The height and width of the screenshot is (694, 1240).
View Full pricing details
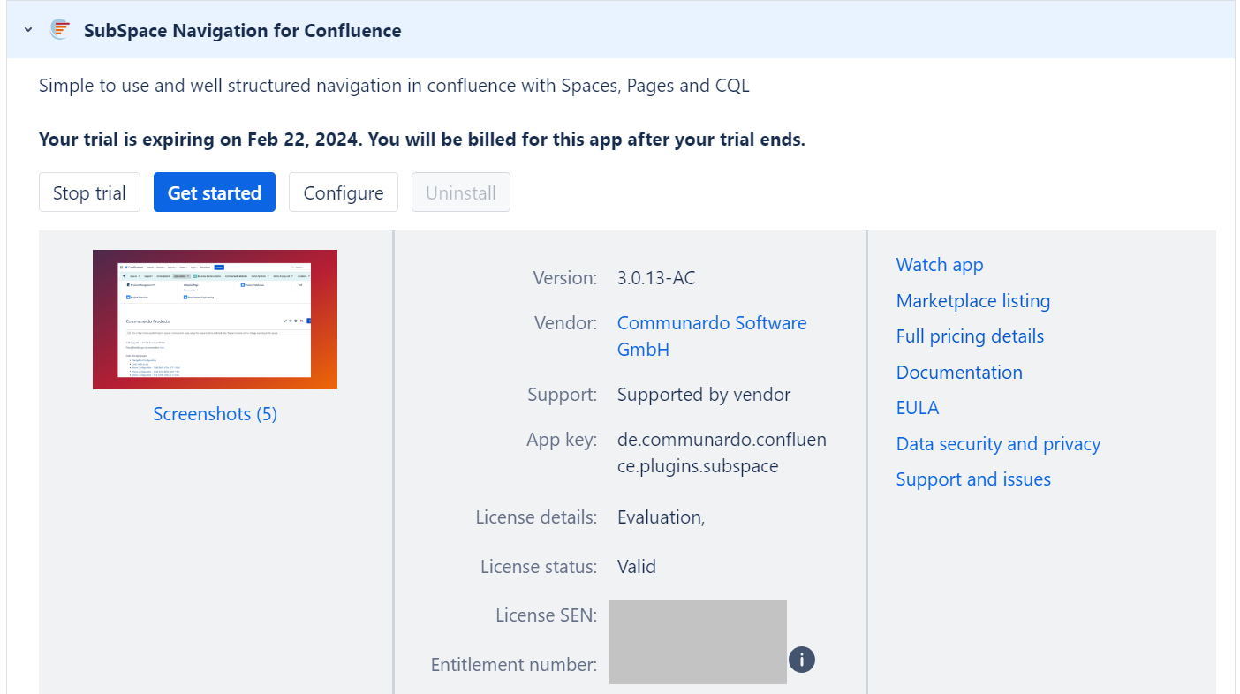pyautogui.click(x=970, y=336)
